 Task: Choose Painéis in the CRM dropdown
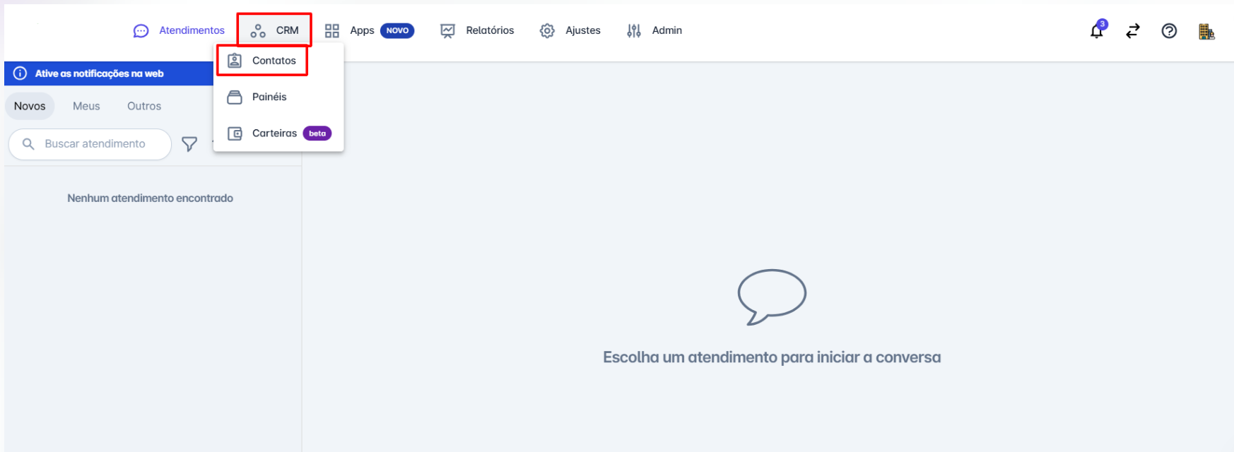[269, 97]
